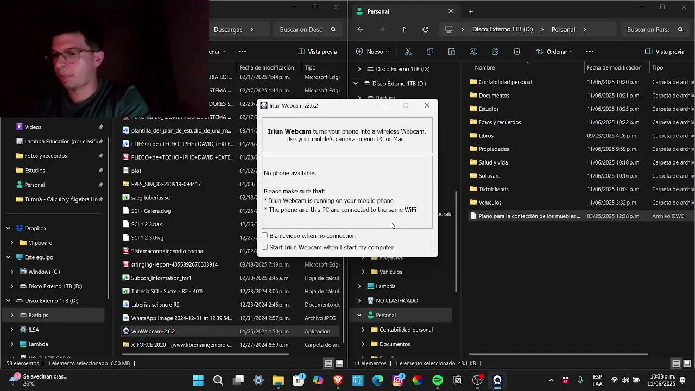
Task: Expand 'Windows (C:)' in the left sidebar
Action: click(12, 272)
